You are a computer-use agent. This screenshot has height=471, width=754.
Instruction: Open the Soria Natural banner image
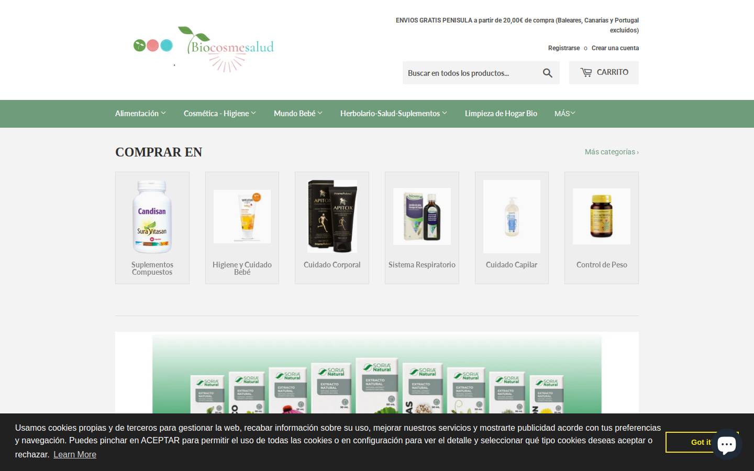click(377, 373)
